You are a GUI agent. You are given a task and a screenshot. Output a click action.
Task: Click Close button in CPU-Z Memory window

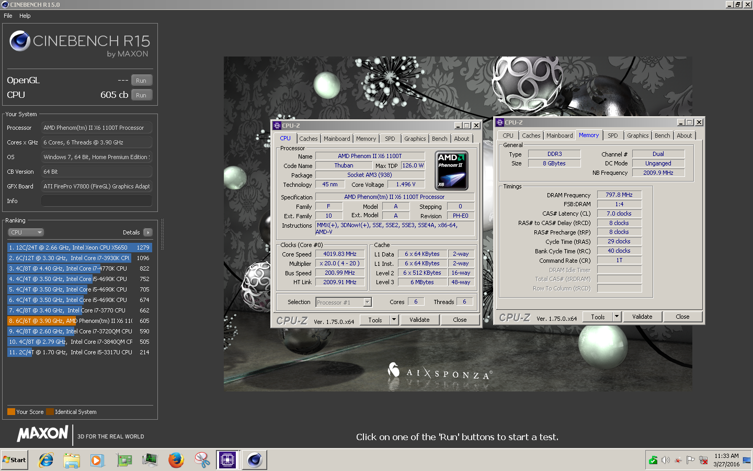(682, 317)
